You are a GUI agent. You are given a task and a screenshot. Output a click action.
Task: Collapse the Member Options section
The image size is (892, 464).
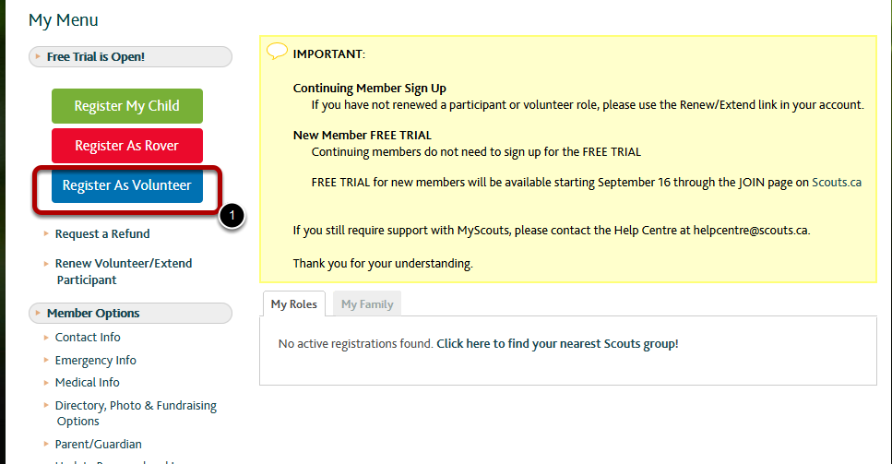[x=130, y=314]
